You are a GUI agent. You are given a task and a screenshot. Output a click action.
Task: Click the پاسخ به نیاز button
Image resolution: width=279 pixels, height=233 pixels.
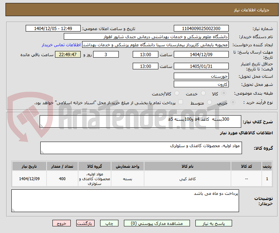[x=213, y=223]
